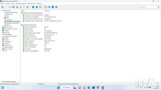Expand the Дънна платка tree node

(x=1, y=27)
